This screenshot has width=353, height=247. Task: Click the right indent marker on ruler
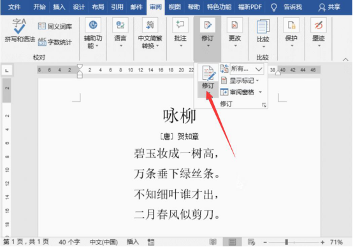point(278,73)
